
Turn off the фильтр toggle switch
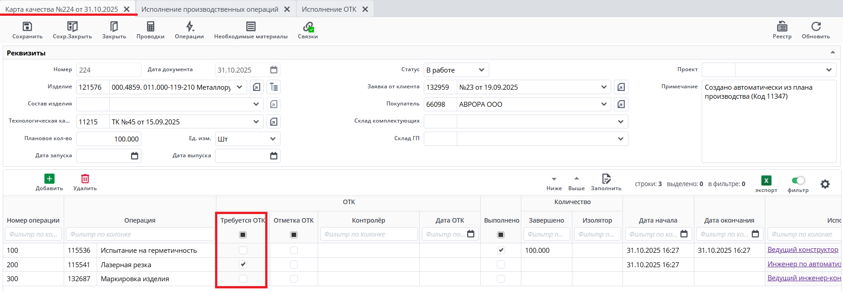point(798,181)
